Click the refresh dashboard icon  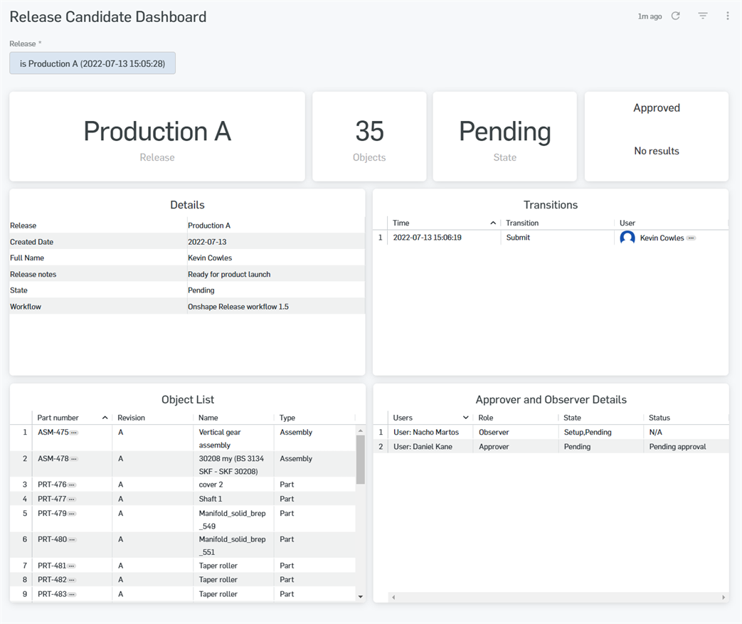pyautogui.click(x=676, y=16)
